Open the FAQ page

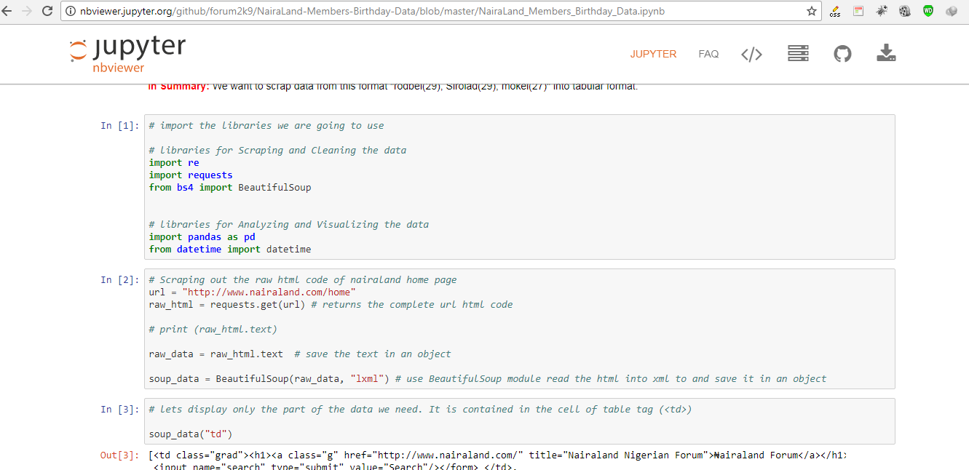pos(708,53)
